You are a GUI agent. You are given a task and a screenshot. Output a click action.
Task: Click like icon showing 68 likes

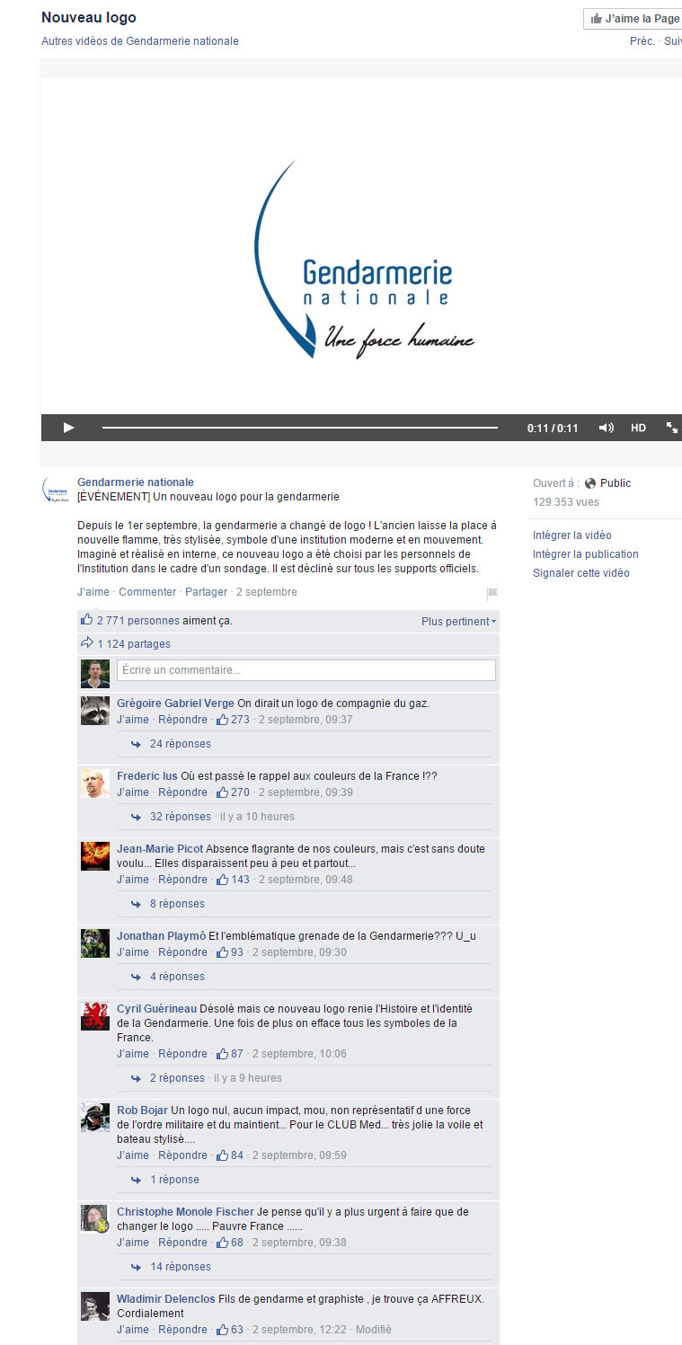tap(222, 1242)
